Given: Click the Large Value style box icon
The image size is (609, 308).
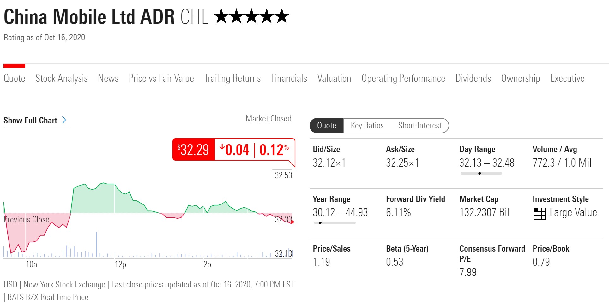Looking at the screenshot, I should tap(540, 213).
